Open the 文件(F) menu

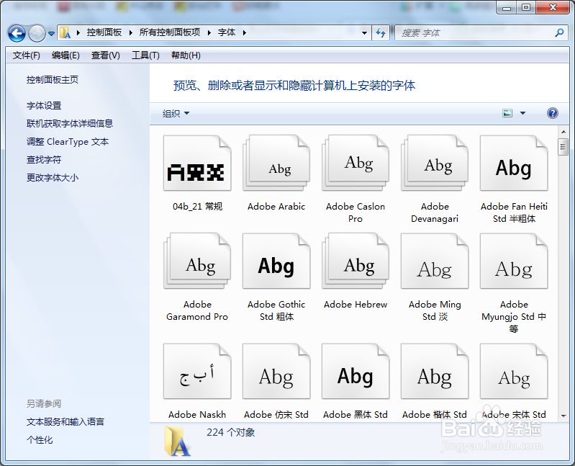pyautogui.click(x=27, y=55)
